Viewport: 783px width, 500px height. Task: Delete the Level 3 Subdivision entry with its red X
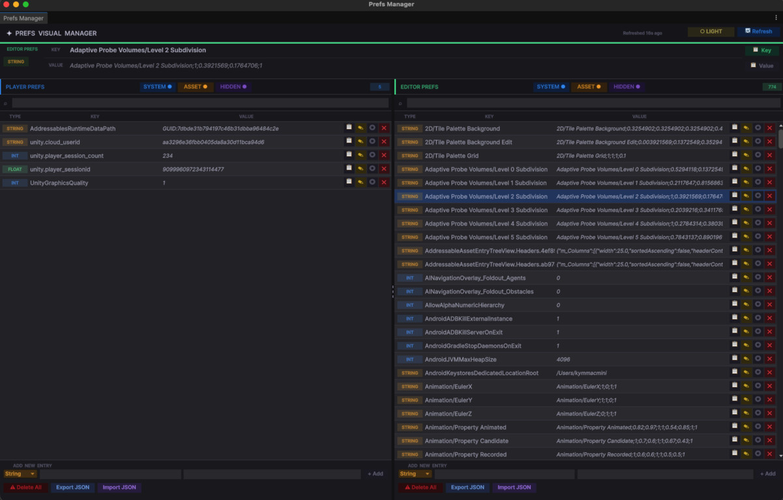(x=770, y=210)
